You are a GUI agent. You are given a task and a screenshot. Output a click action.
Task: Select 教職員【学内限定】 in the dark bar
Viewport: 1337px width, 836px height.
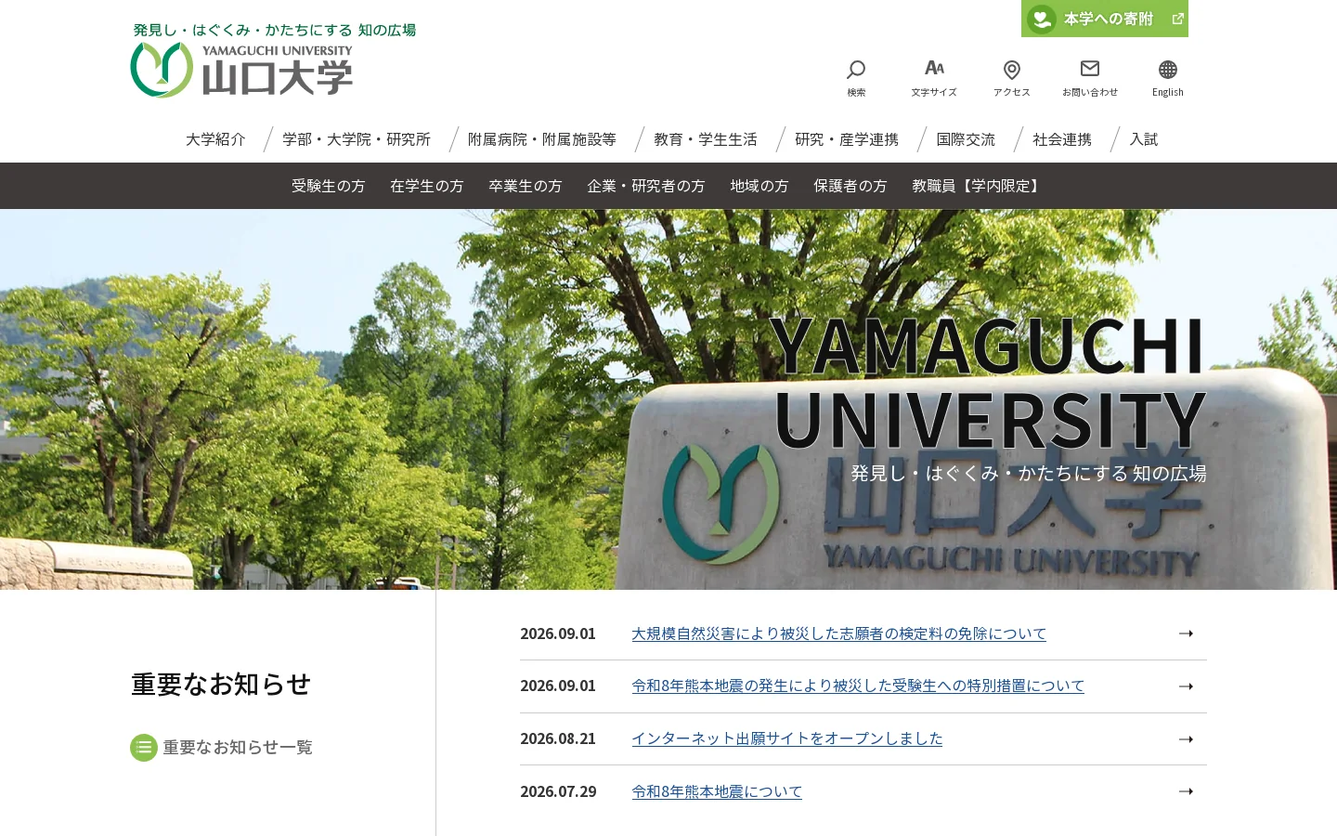(979, 186)
